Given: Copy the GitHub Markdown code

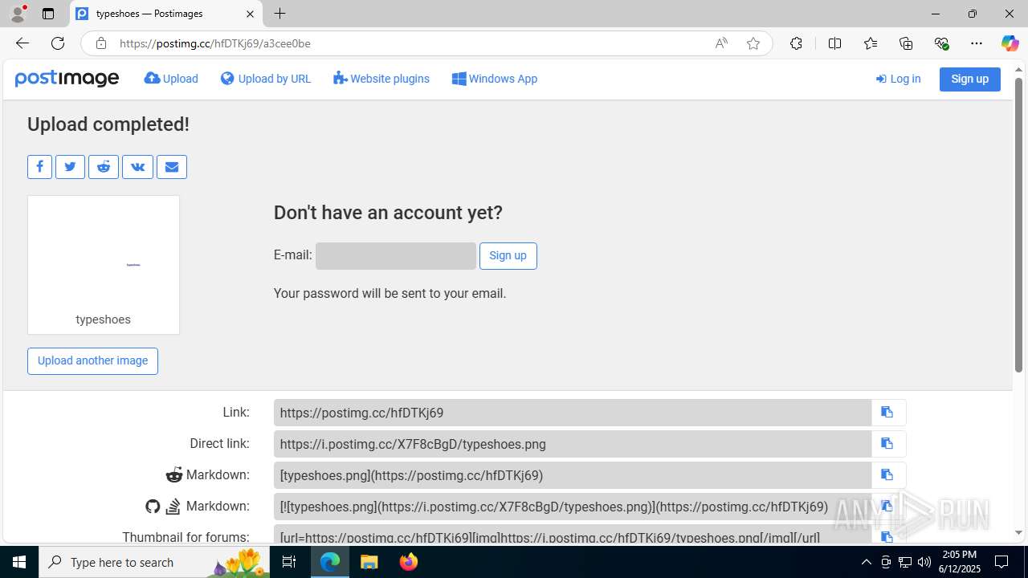Looking at the screenshot, I should [x=887, y=507].
